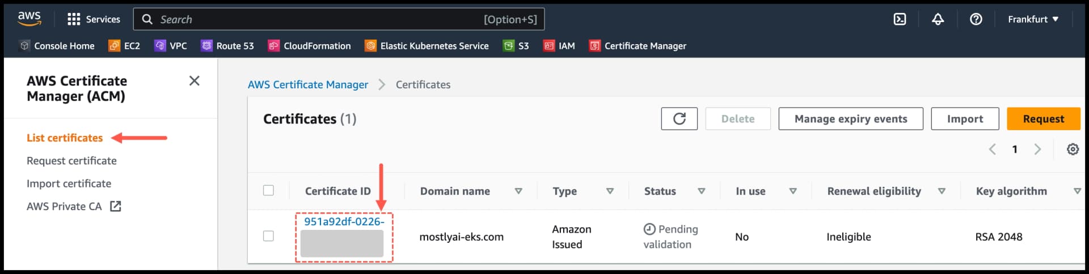This screenshot has width=1089, height=274.
Task: Open the IAM service shortcut
Action: [559, 46]
